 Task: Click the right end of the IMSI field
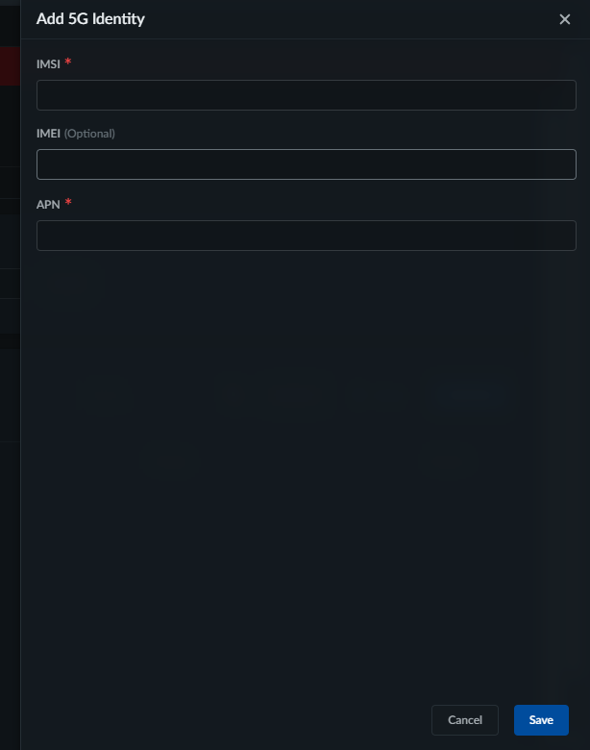562,95
